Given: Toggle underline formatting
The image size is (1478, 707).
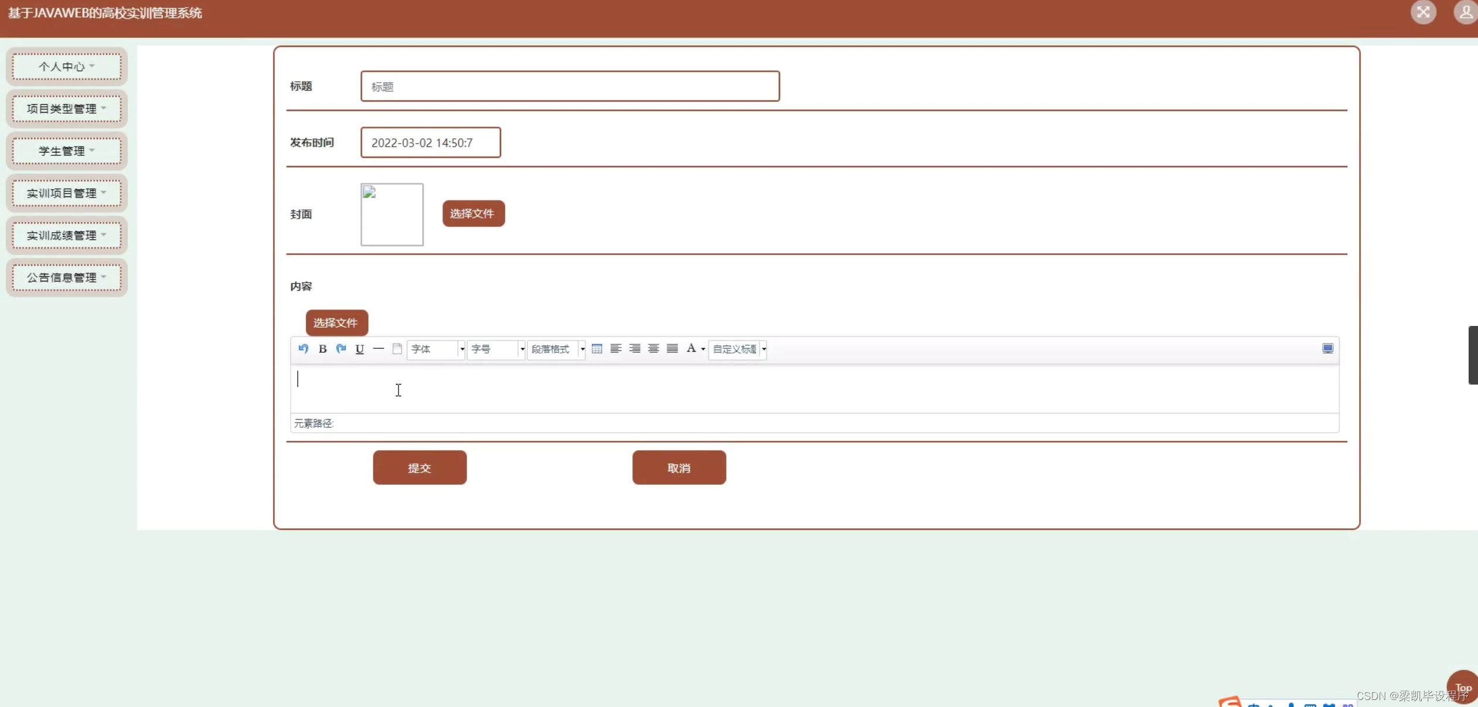Looking at the screenshot, I should 359,349.
